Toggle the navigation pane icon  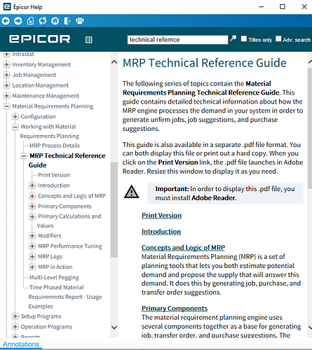[x=67, y=21]
